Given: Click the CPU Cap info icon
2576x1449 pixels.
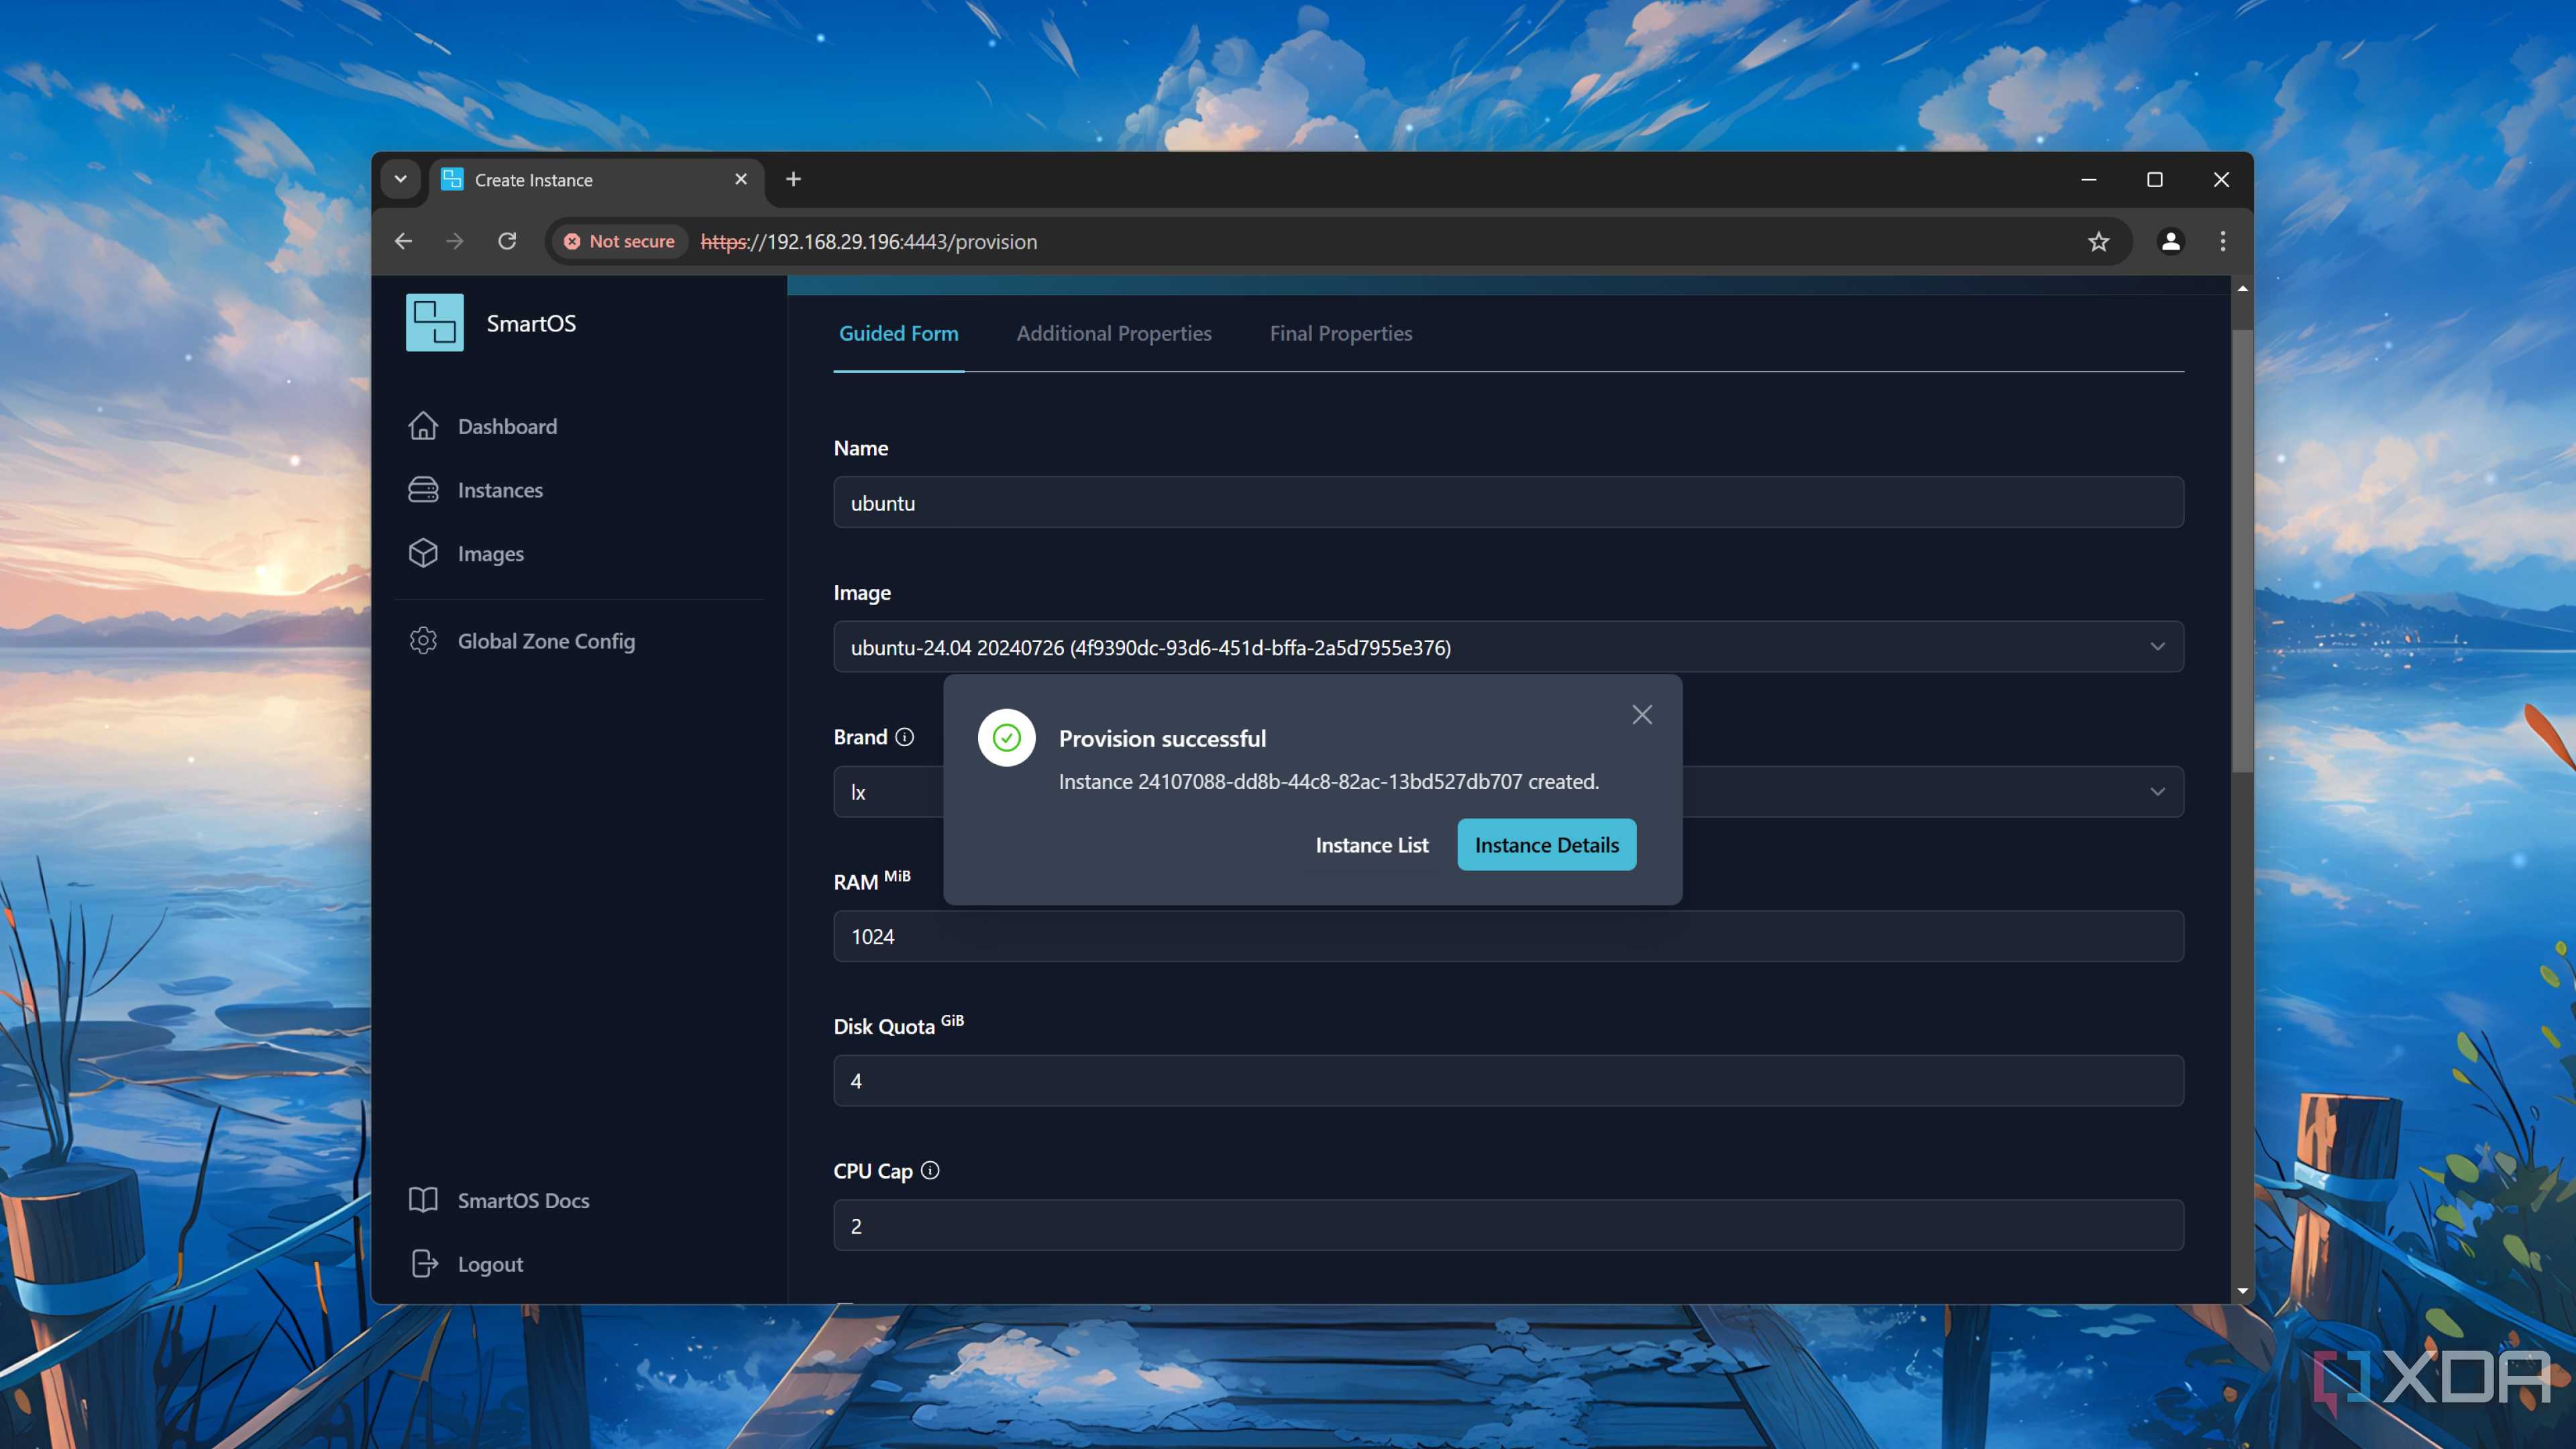Looking at the screenshot, I should tap(930, 1171).
